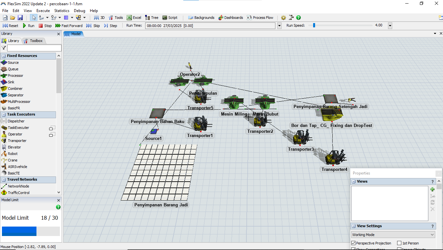
Task: Open the Statistics menu
Action: 62,11
